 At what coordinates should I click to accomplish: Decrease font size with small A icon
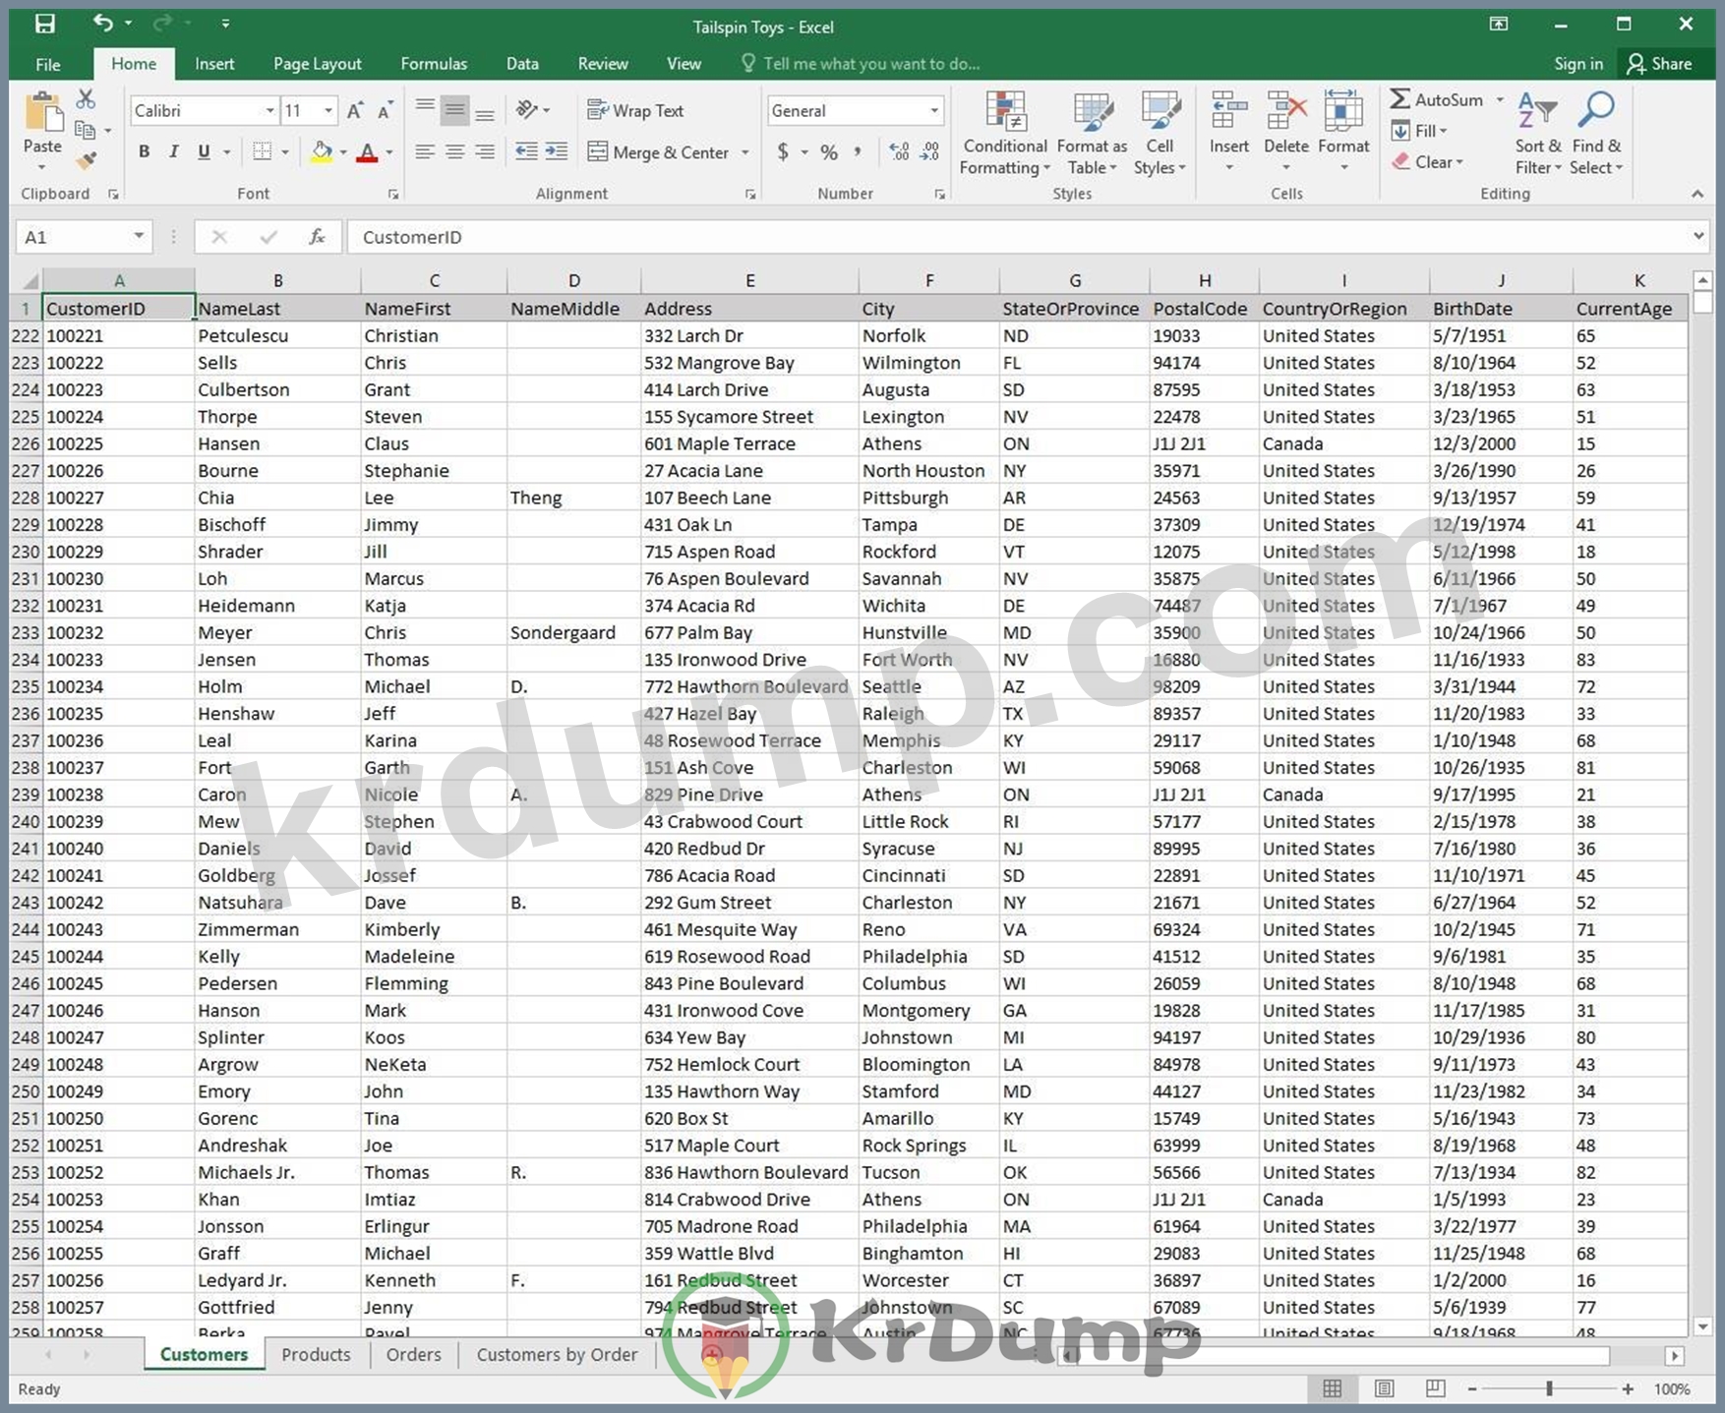click(x=385, y=110)
